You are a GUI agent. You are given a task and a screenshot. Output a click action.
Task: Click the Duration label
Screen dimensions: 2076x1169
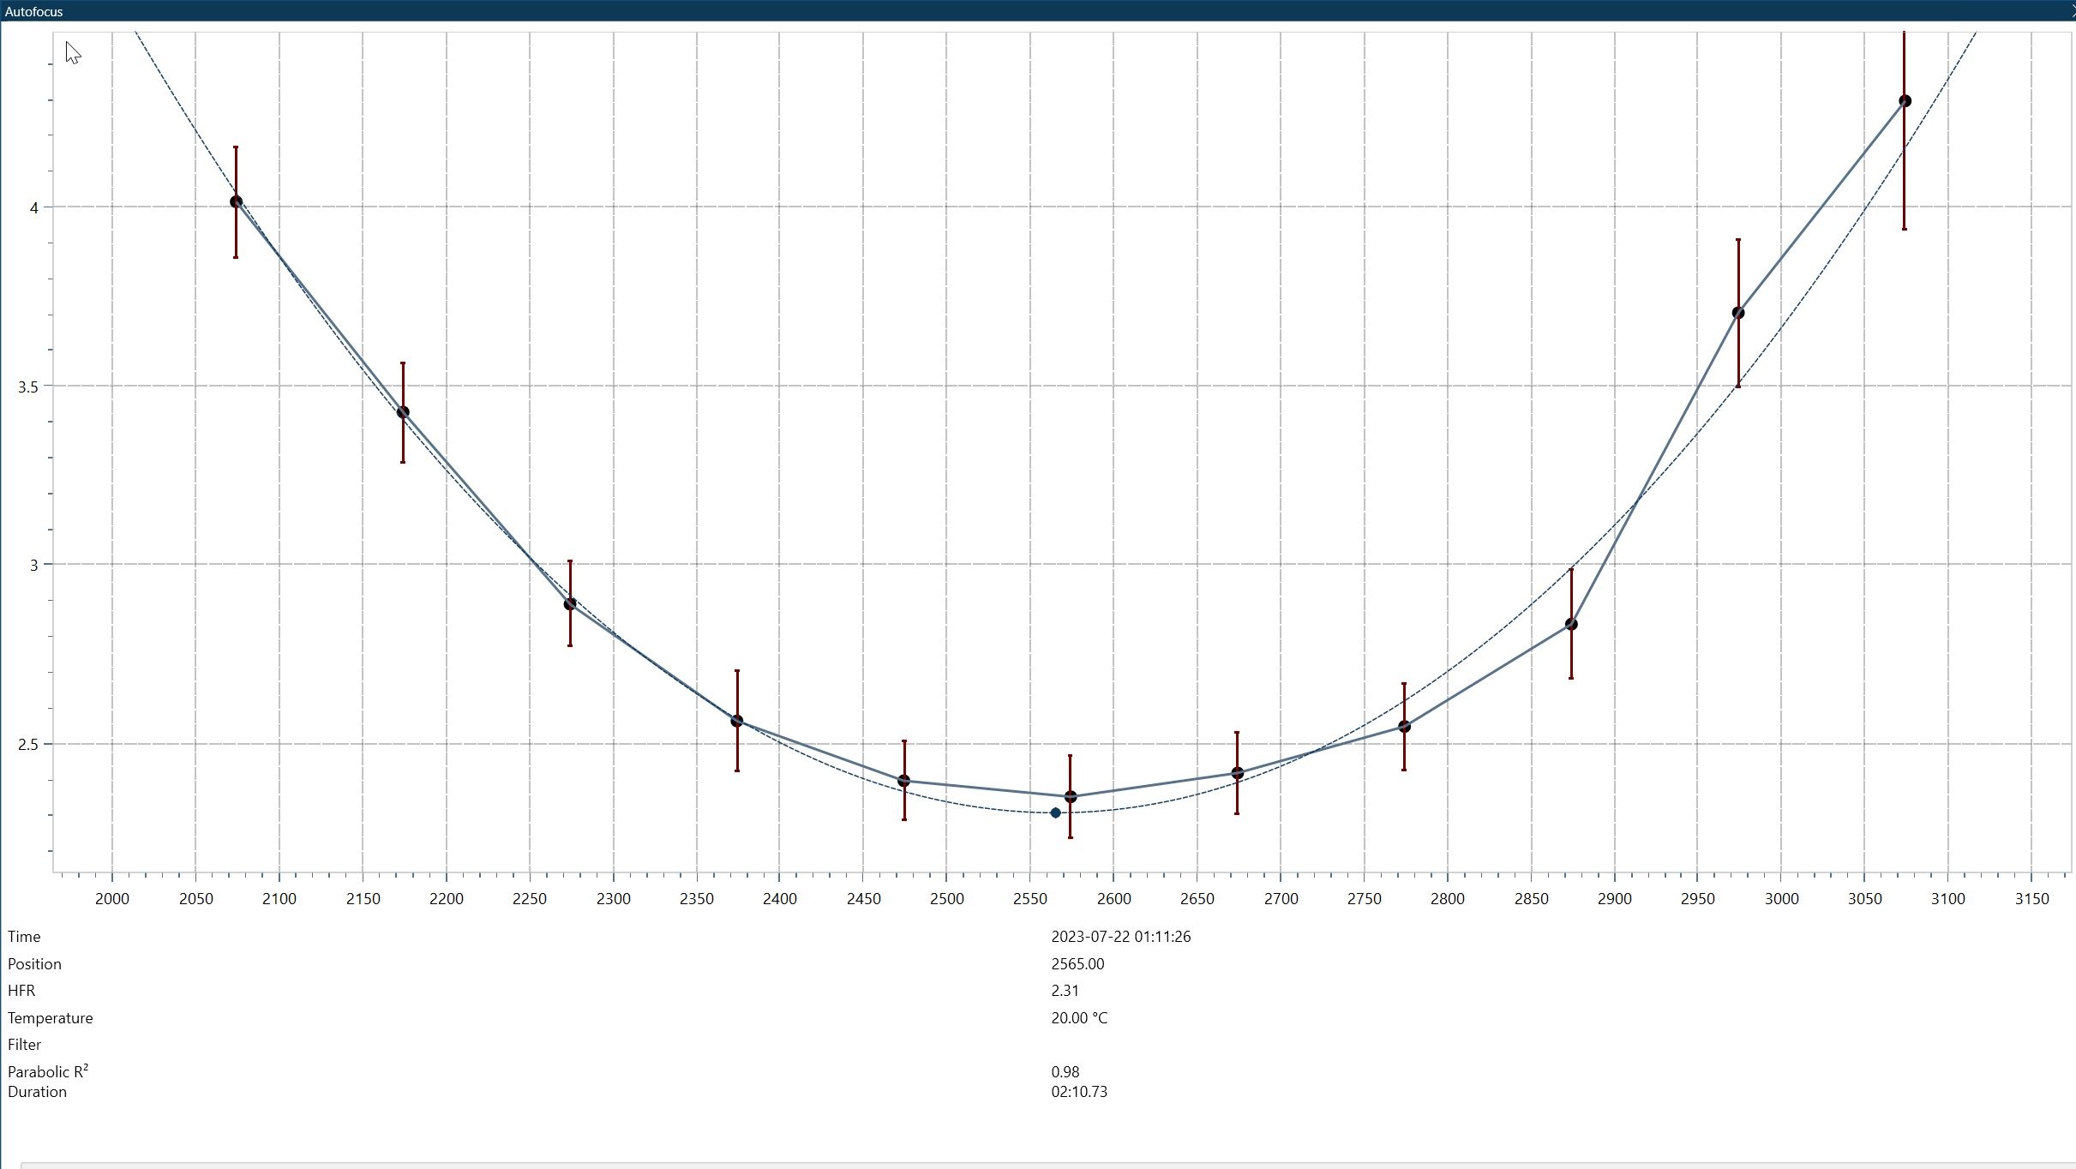tap(37, 1092)
